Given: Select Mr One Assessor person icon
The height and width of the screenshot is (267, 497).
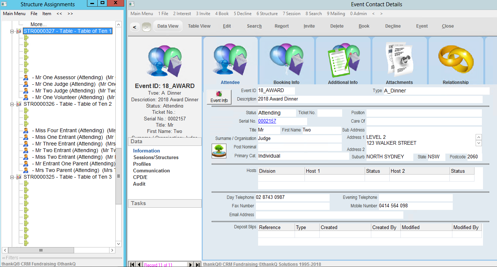Looking at the screenshot, I should [26, 78].
